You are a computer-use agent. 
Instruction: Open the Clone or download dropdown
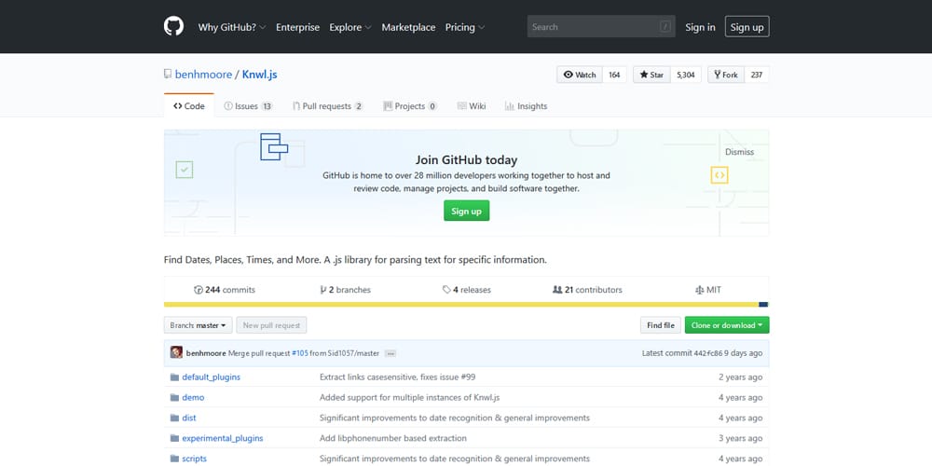click(727, 325)
